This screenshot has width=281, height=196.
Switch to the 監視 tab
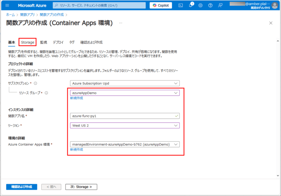click(x=44, y=42)
